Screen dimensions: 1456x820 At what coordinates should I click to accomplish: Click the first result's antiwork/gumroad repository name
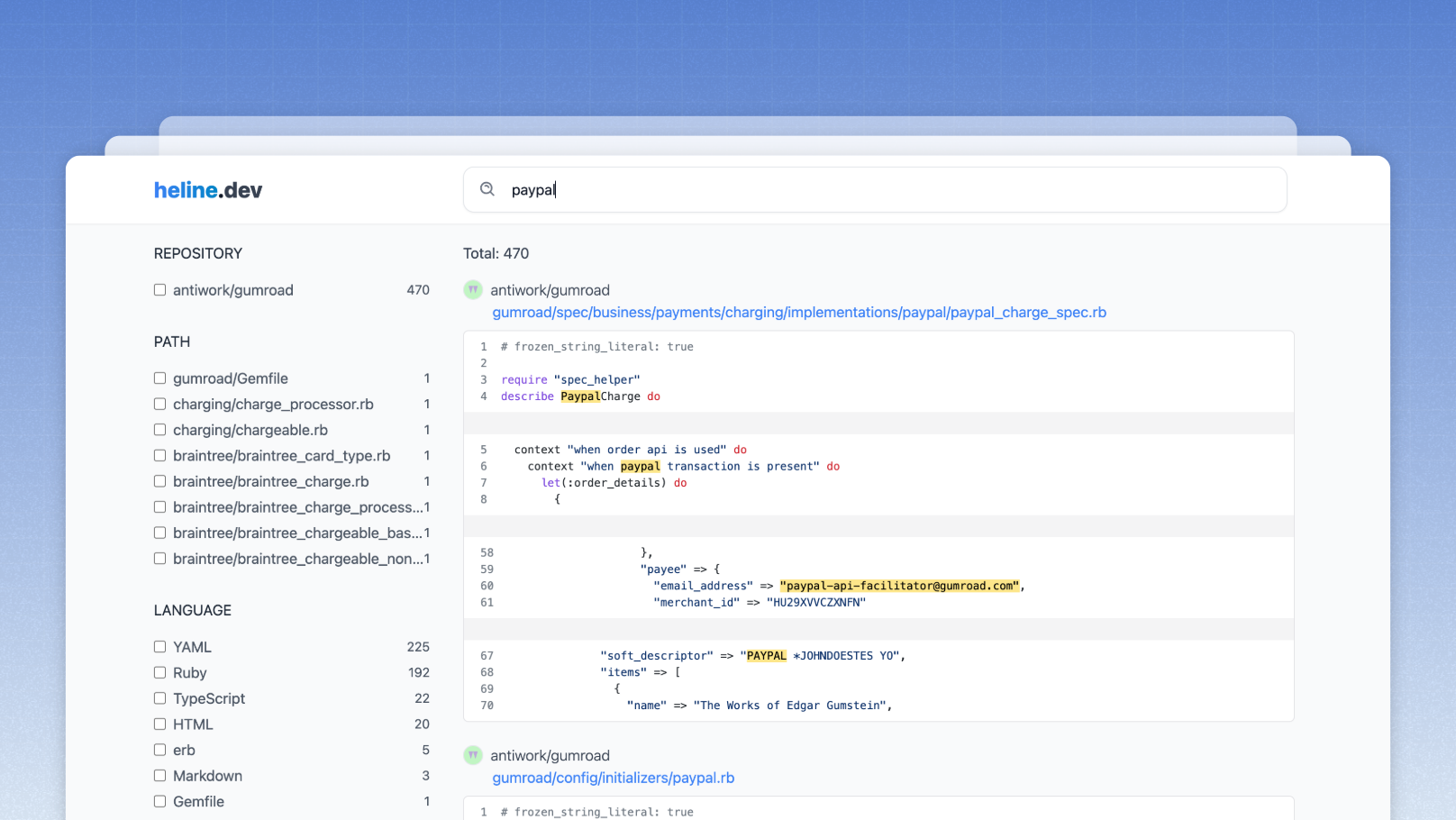[550, 290]
